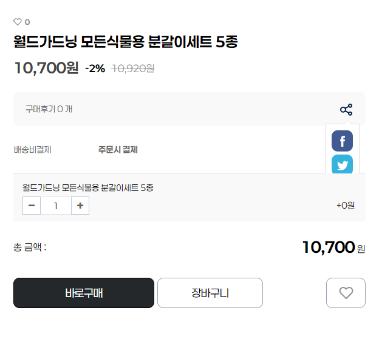Screen dimensions: 379x339
Task: Click the +0원 option price
Action: [346, 206]
